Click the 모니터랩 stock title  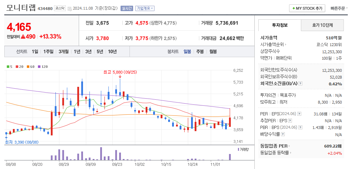tap(21, 8)
